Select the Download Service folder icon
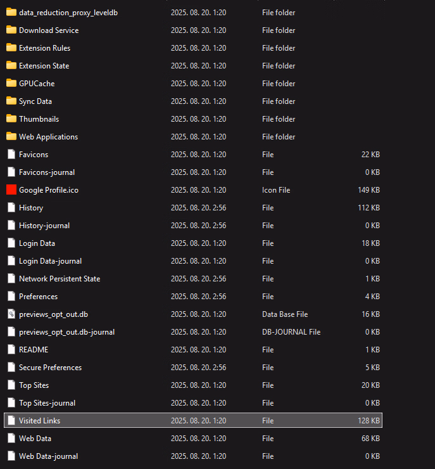Screen dimensions: 435x469 11,30
